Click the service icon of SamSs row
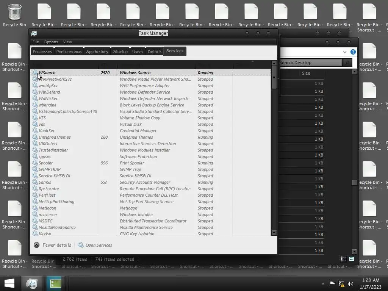The width and height of the screenshot is (388, 291). 35,182
